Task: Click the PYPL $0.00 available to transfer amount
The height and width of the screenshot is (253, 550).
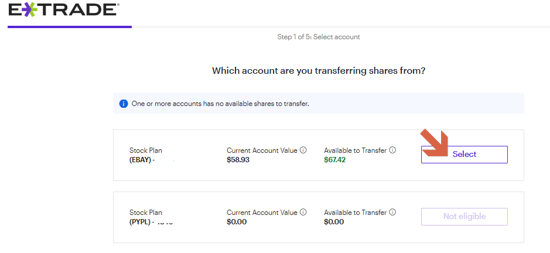Action: tap(334, 222)
